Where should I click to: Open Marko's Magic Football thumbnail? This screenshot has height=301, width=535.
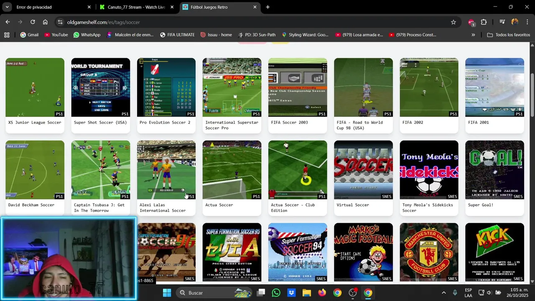pos(363,252)
